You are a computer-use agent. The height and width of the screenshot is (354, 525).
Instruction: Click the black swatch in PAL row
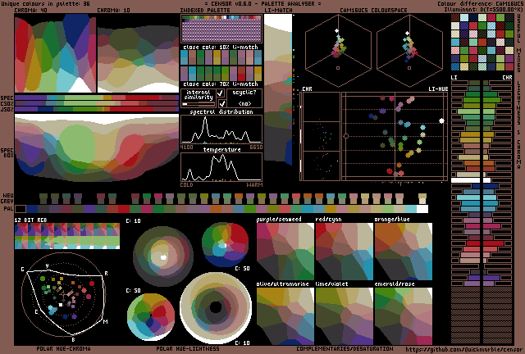[21, 209]
